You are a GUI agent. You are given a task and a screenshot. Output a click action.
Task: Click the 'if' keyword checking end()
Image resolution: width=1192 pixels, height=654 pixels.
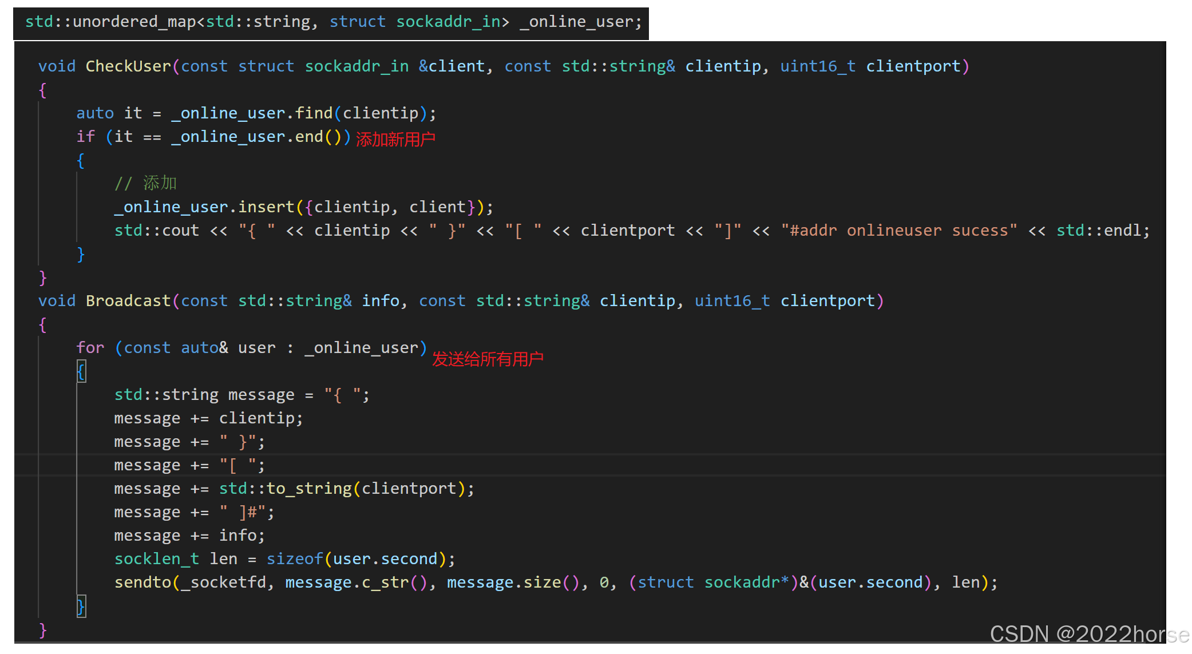[86, 137]
